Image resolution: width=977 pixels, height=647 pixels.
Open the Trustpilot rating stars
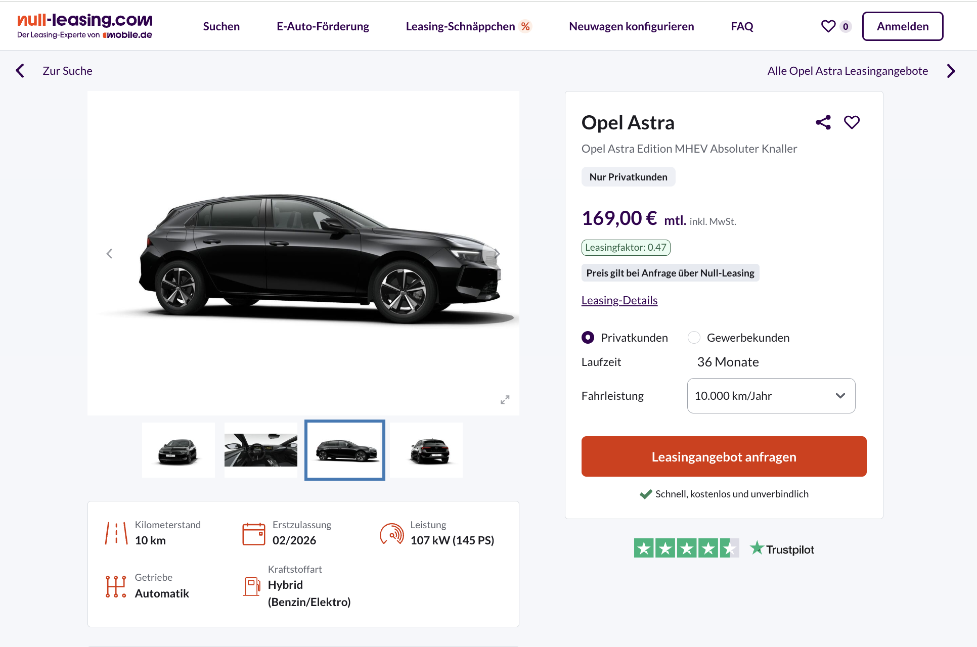tap(686, 548)
